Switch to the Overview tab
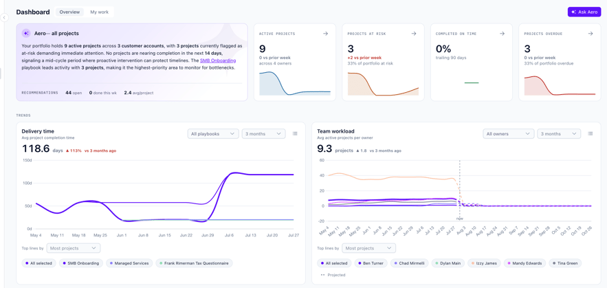The height and width of the screenshot is (288, 607). coord(69,12)
